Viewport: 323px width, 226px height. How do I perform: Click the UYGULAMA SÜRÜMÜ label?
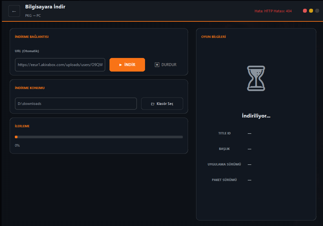(x=224, y=164)
